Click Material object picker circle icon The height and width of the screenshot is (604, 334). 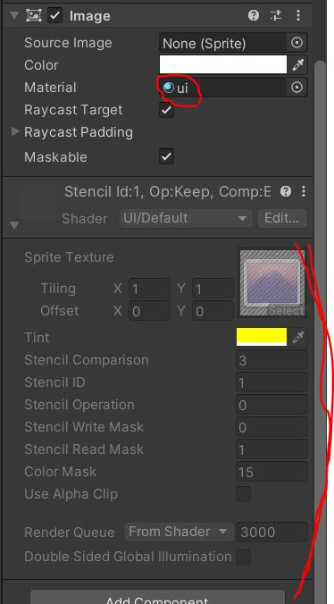(296, 88)
